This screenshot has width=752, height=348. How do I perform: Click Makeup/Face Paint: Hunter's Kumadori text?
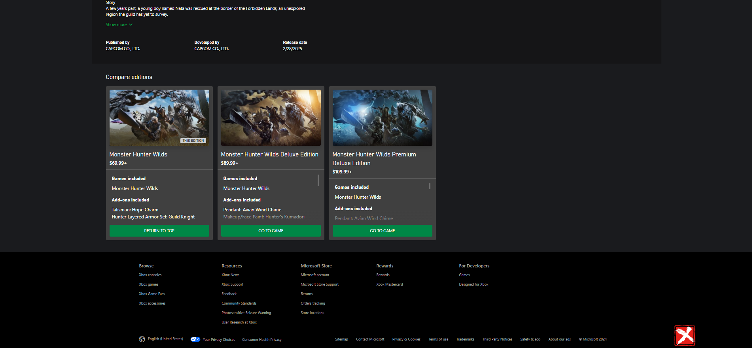click(x=264, y=217)
